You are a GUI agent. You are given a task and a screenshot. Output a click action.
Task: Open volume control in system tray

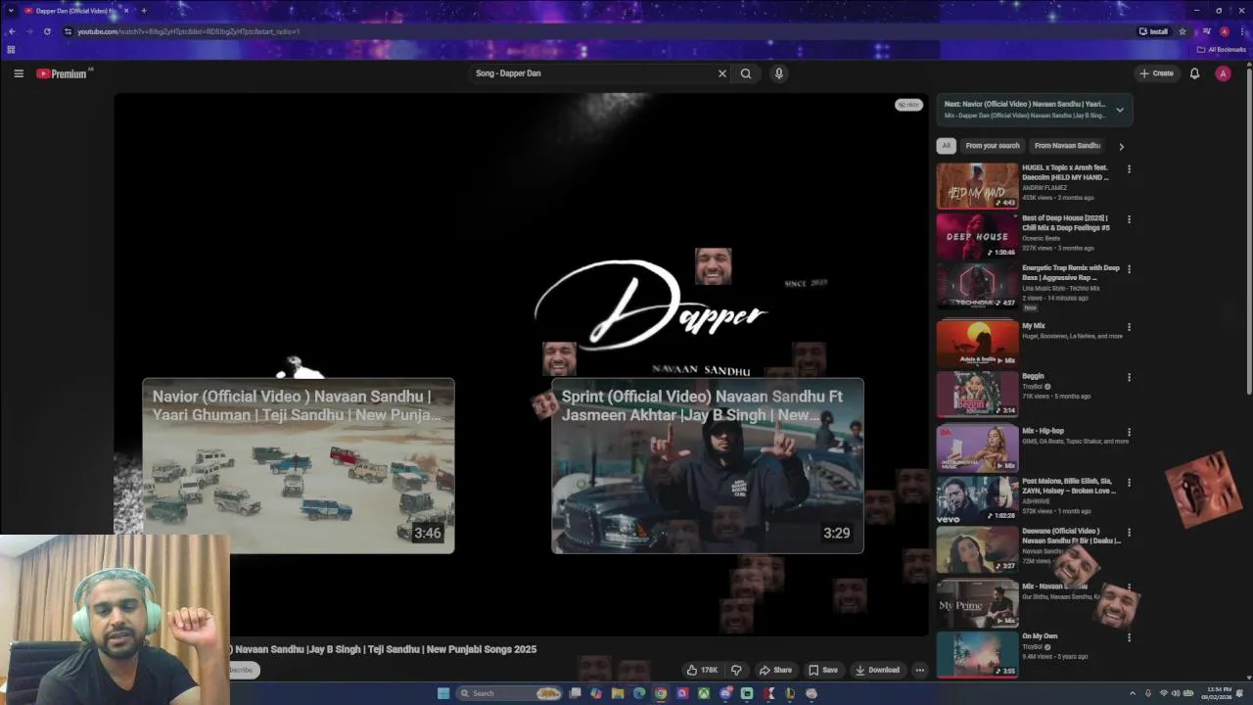1176,693
